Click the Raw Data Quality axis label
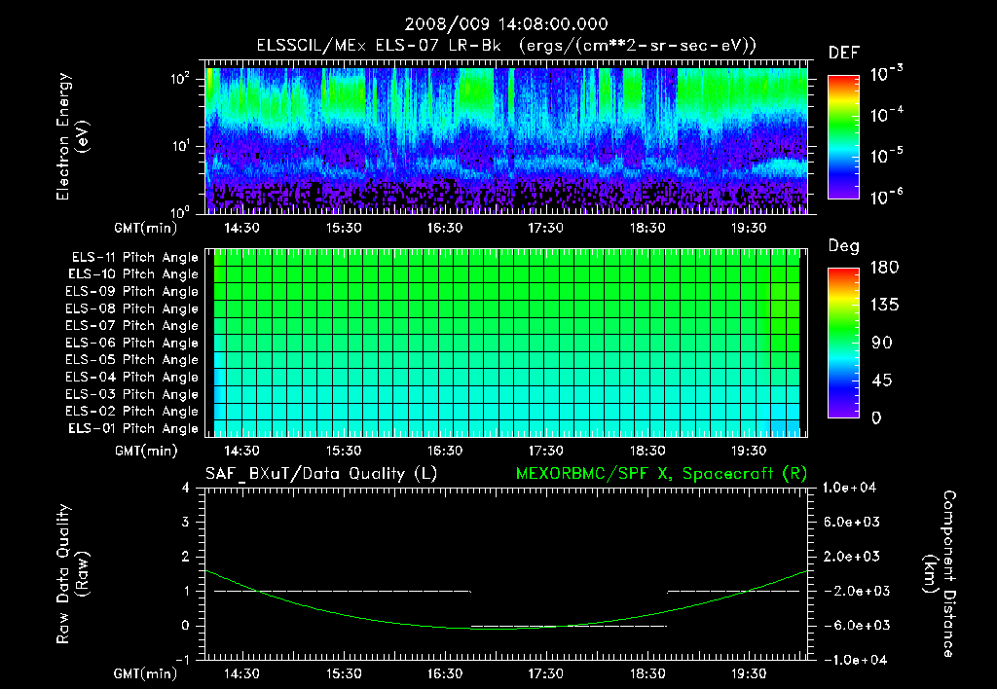The width and height of the screenshot is (997, 689). coord(72,573)
